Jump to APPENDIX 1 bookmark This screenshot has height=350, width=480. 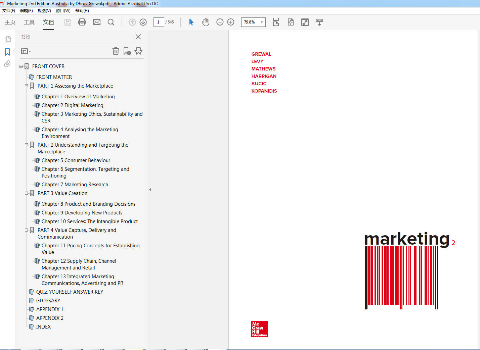tap(50, 309)
